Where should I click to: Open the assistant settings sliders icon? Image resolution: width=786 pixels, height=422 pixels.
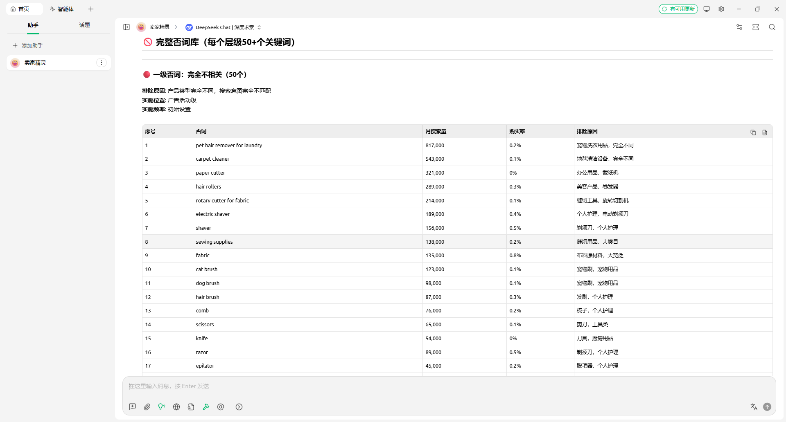coord(739,27)
